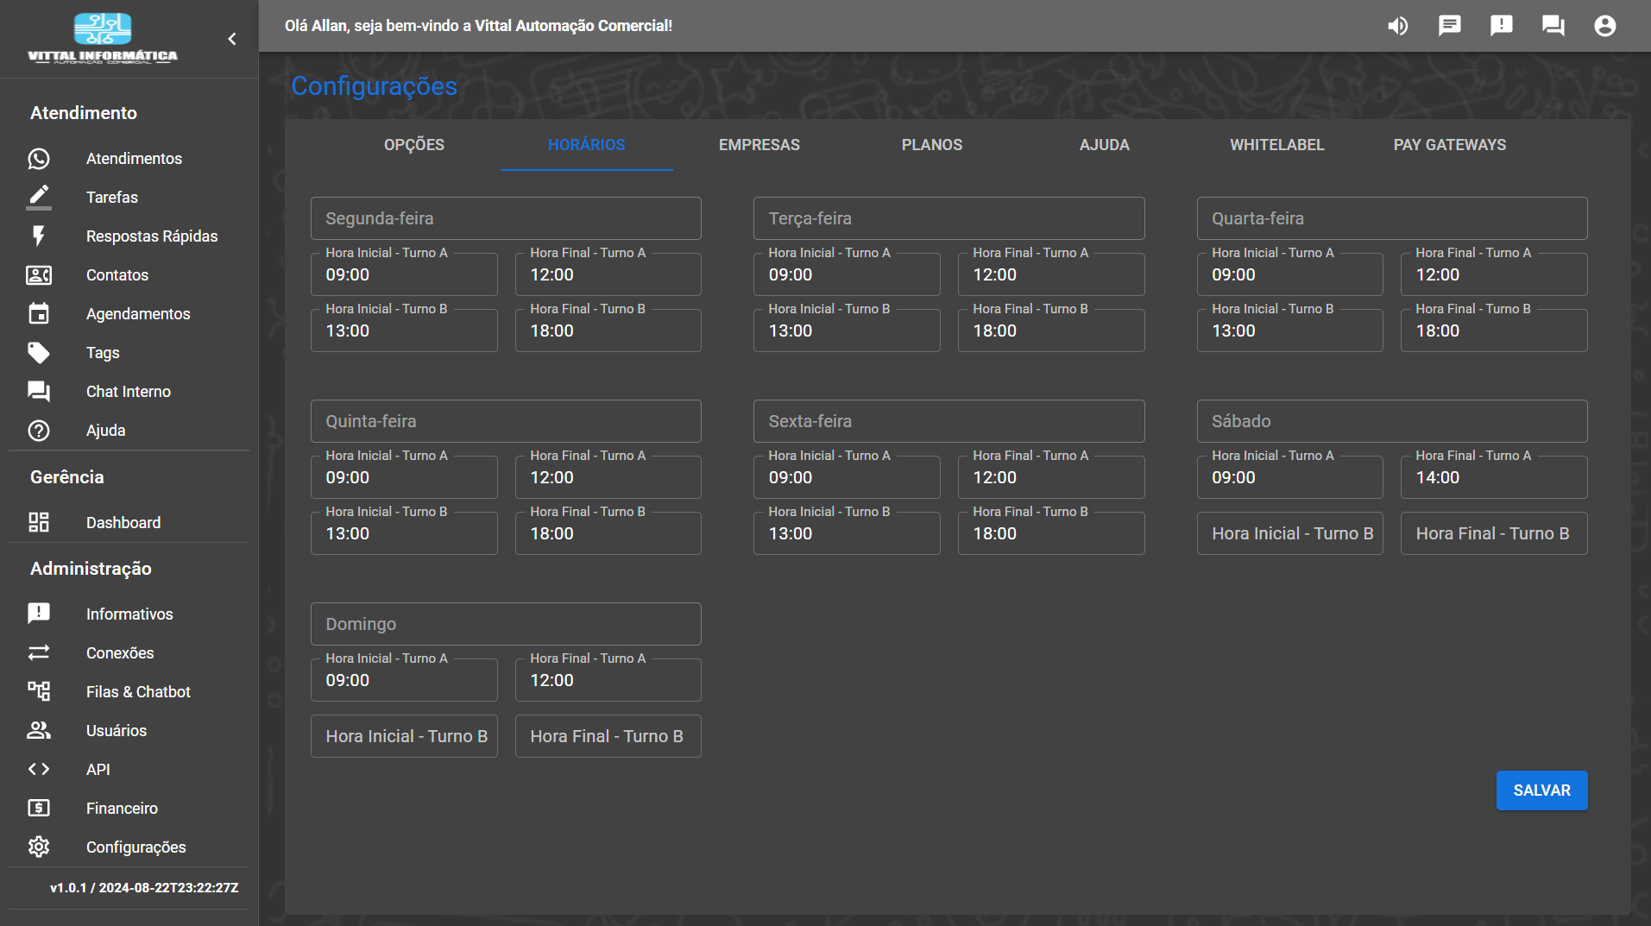Go to Respostas Rápidas
Image resolution: width=1651 pixels, height=926 pixels.
[152, 236]
